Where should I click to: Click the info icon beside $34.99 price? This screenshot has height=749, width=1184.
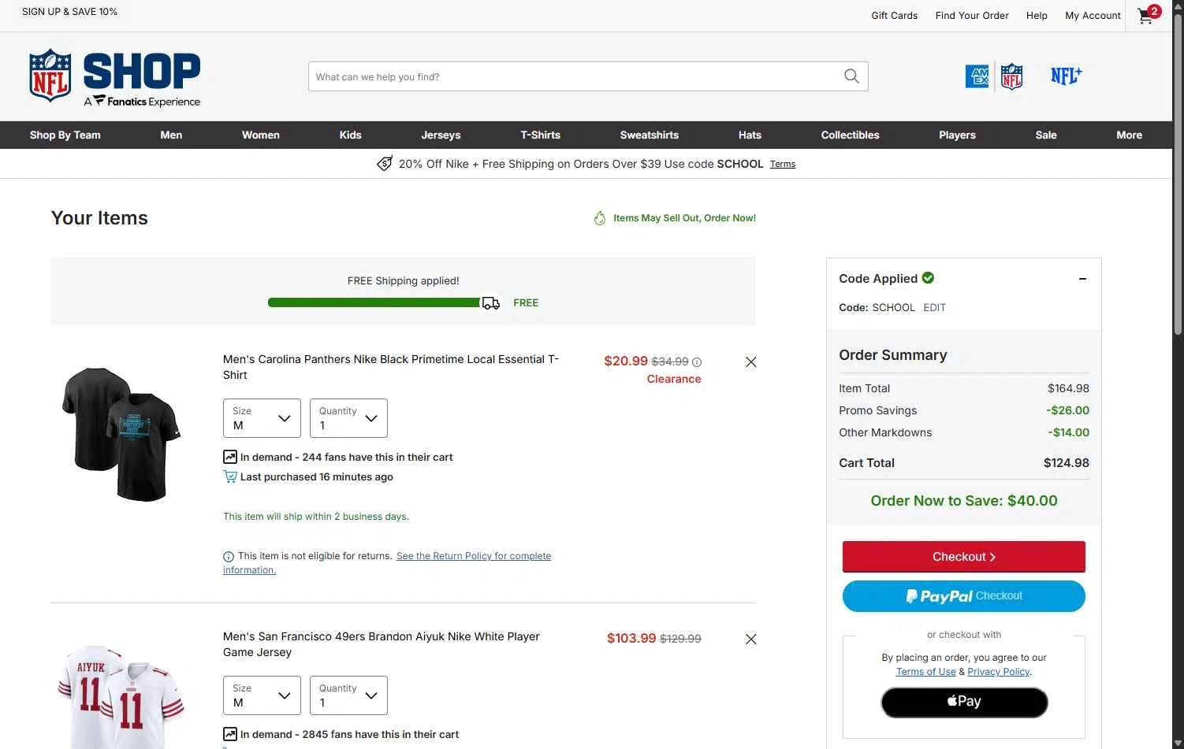click(x=697, y=362)
